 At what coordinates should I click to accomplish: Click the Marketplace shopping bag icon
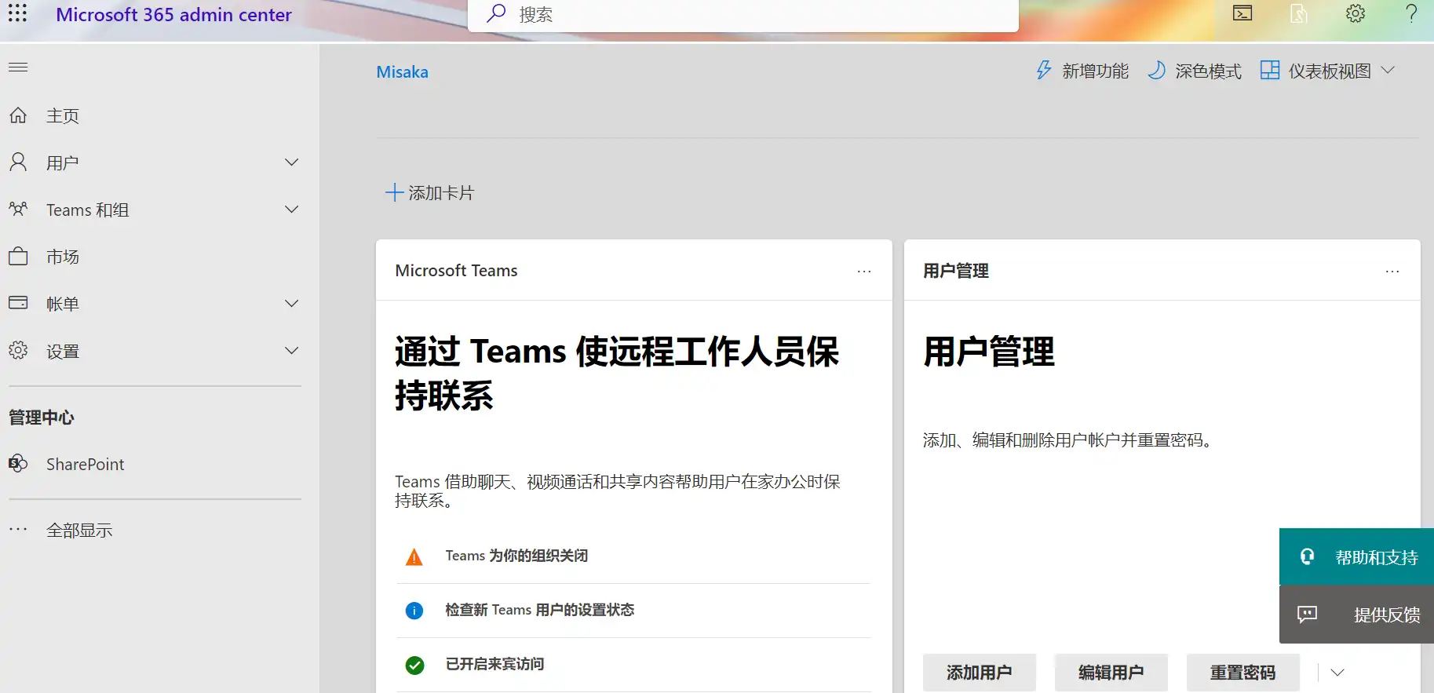18,257
